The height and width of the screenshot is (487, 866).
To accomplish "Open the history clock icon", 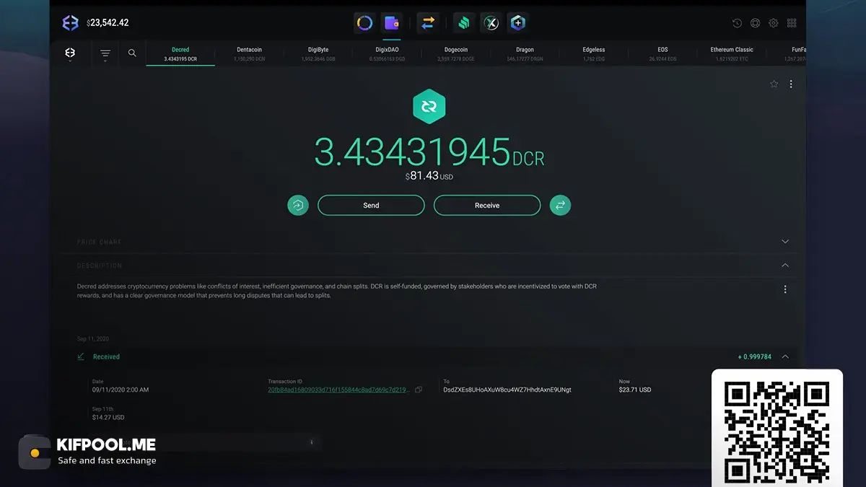I will coord(737,23).
